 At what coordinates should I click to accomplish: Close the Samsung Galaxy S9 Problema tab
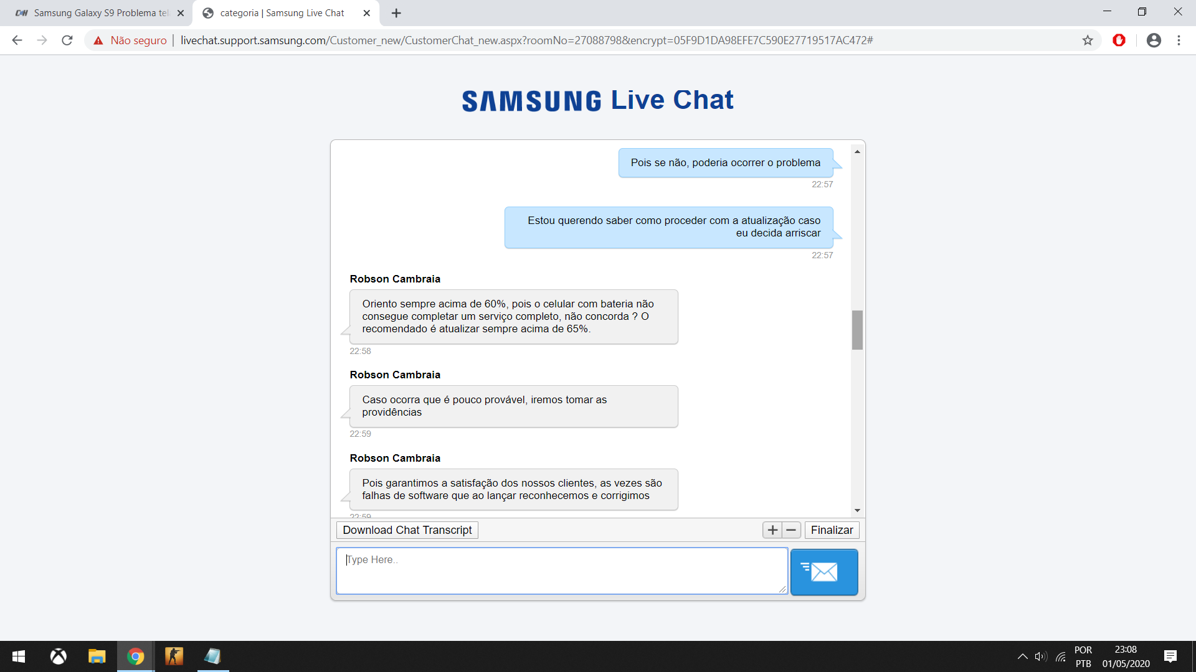[x=181, y=13]
